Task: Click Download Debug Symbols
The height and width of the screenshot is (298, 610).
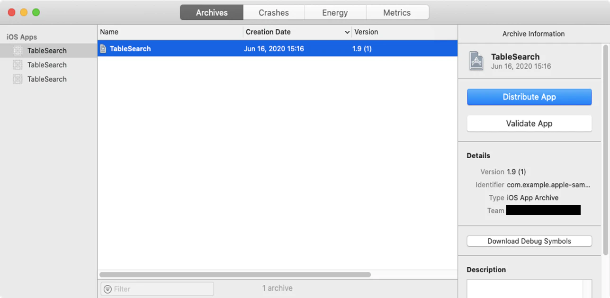Action: tap(529, 241)
